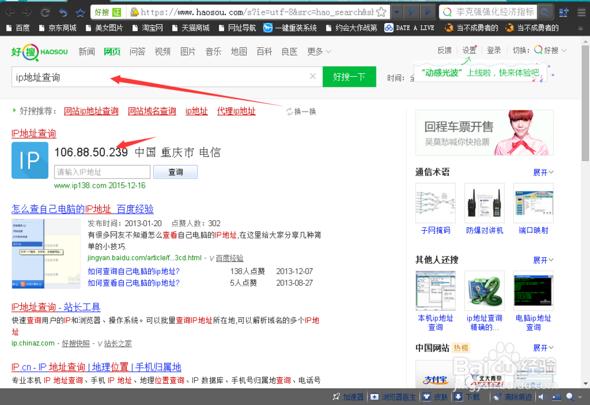
Task: Click the 清除痕迹 broom icon
Action: 497,397
